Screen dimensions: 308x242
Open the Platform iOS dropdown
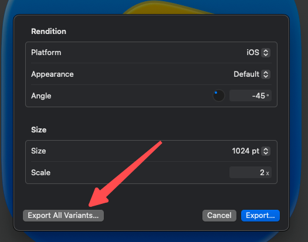click(258, 53)
